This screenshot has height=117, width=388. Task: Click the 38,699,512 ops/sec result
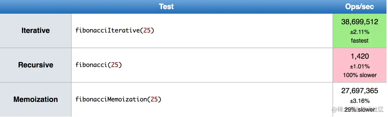click(360, 22)
